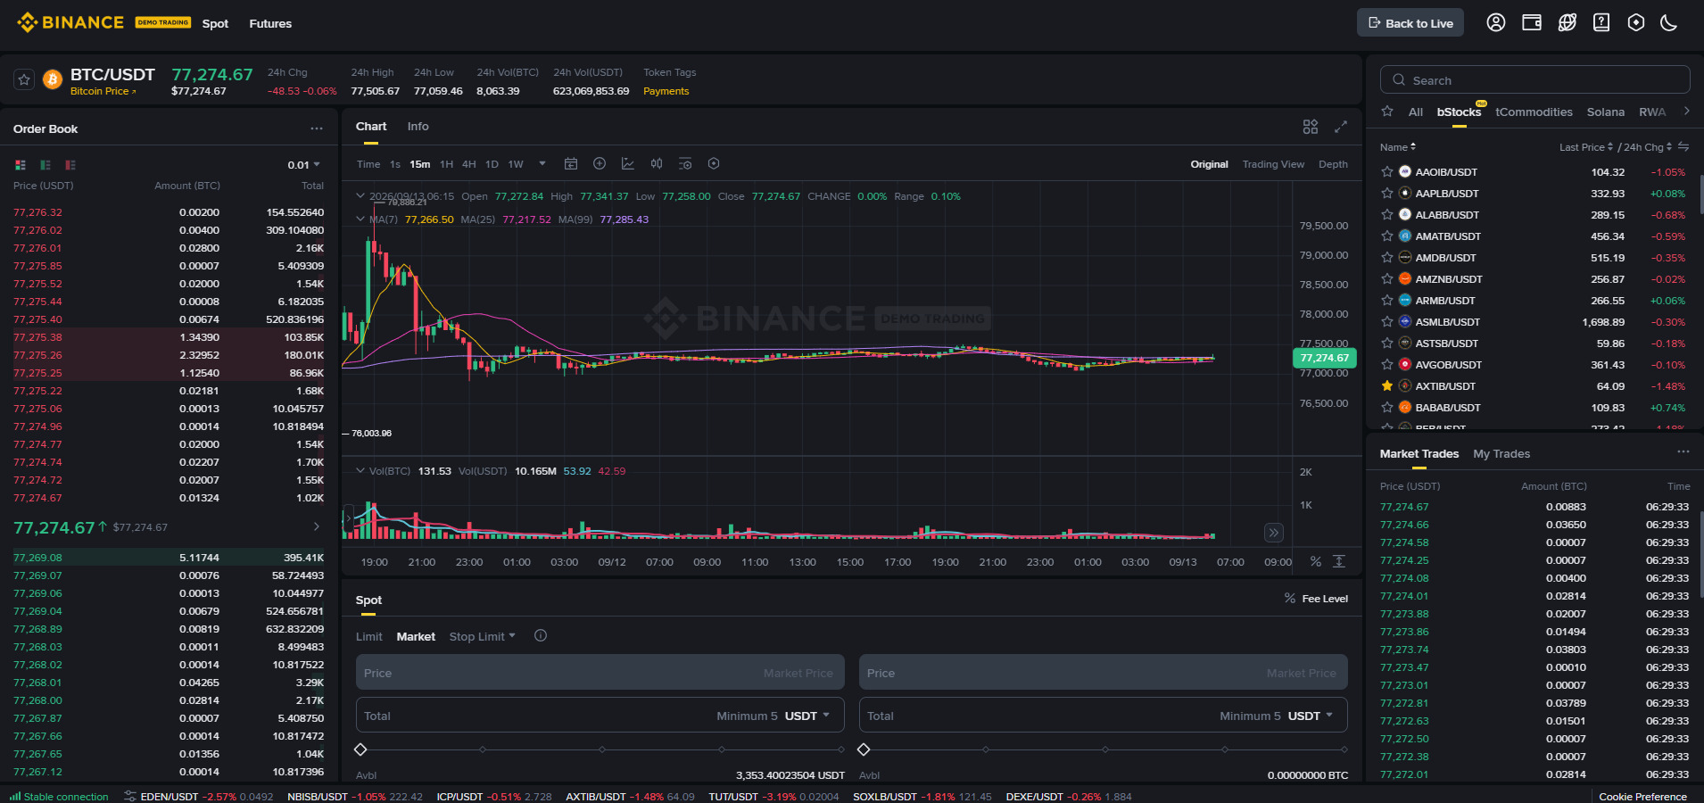Star the AAOIB/USDT pair
1704x803 pixels.
click(x=1387, y=172)
